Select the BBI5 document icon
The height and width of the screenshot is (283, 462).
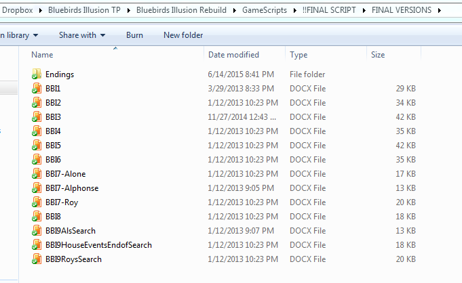pyautogui.click(x=37, y=146)
